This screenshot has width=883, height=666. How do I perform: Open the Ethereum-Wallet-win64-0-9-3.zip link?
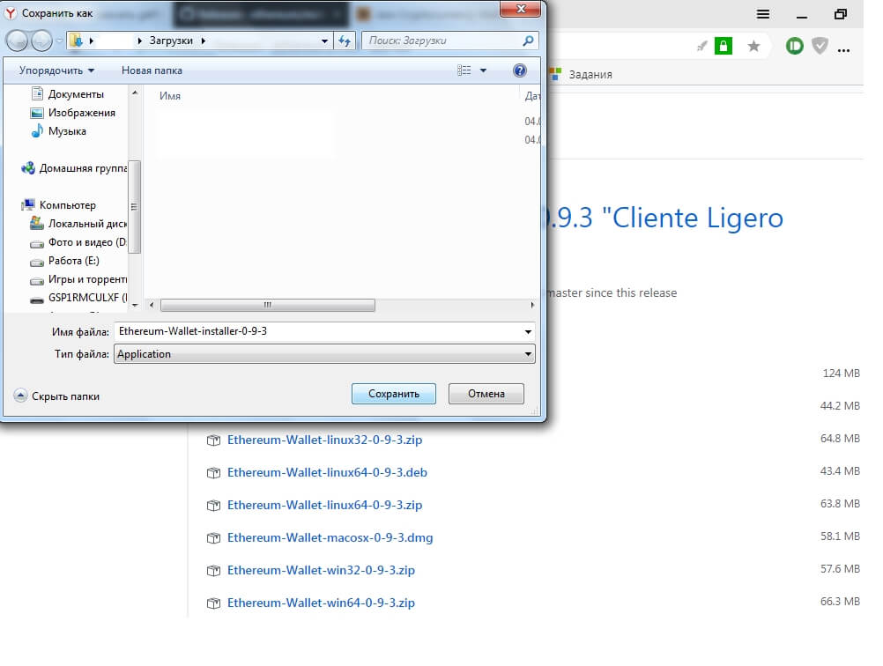tap(321, 603)
